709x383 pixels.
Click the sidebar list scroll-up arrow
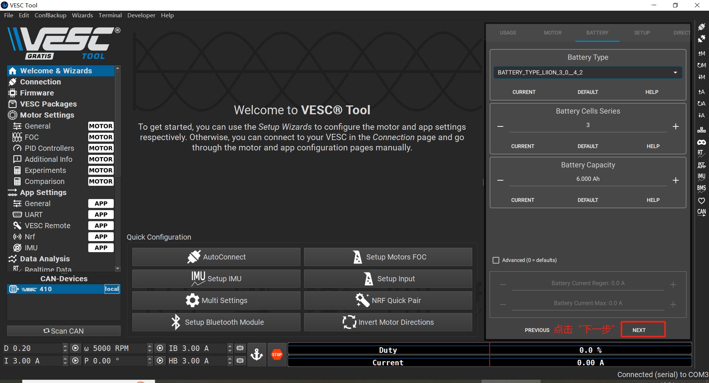click(x=118, y=68)
